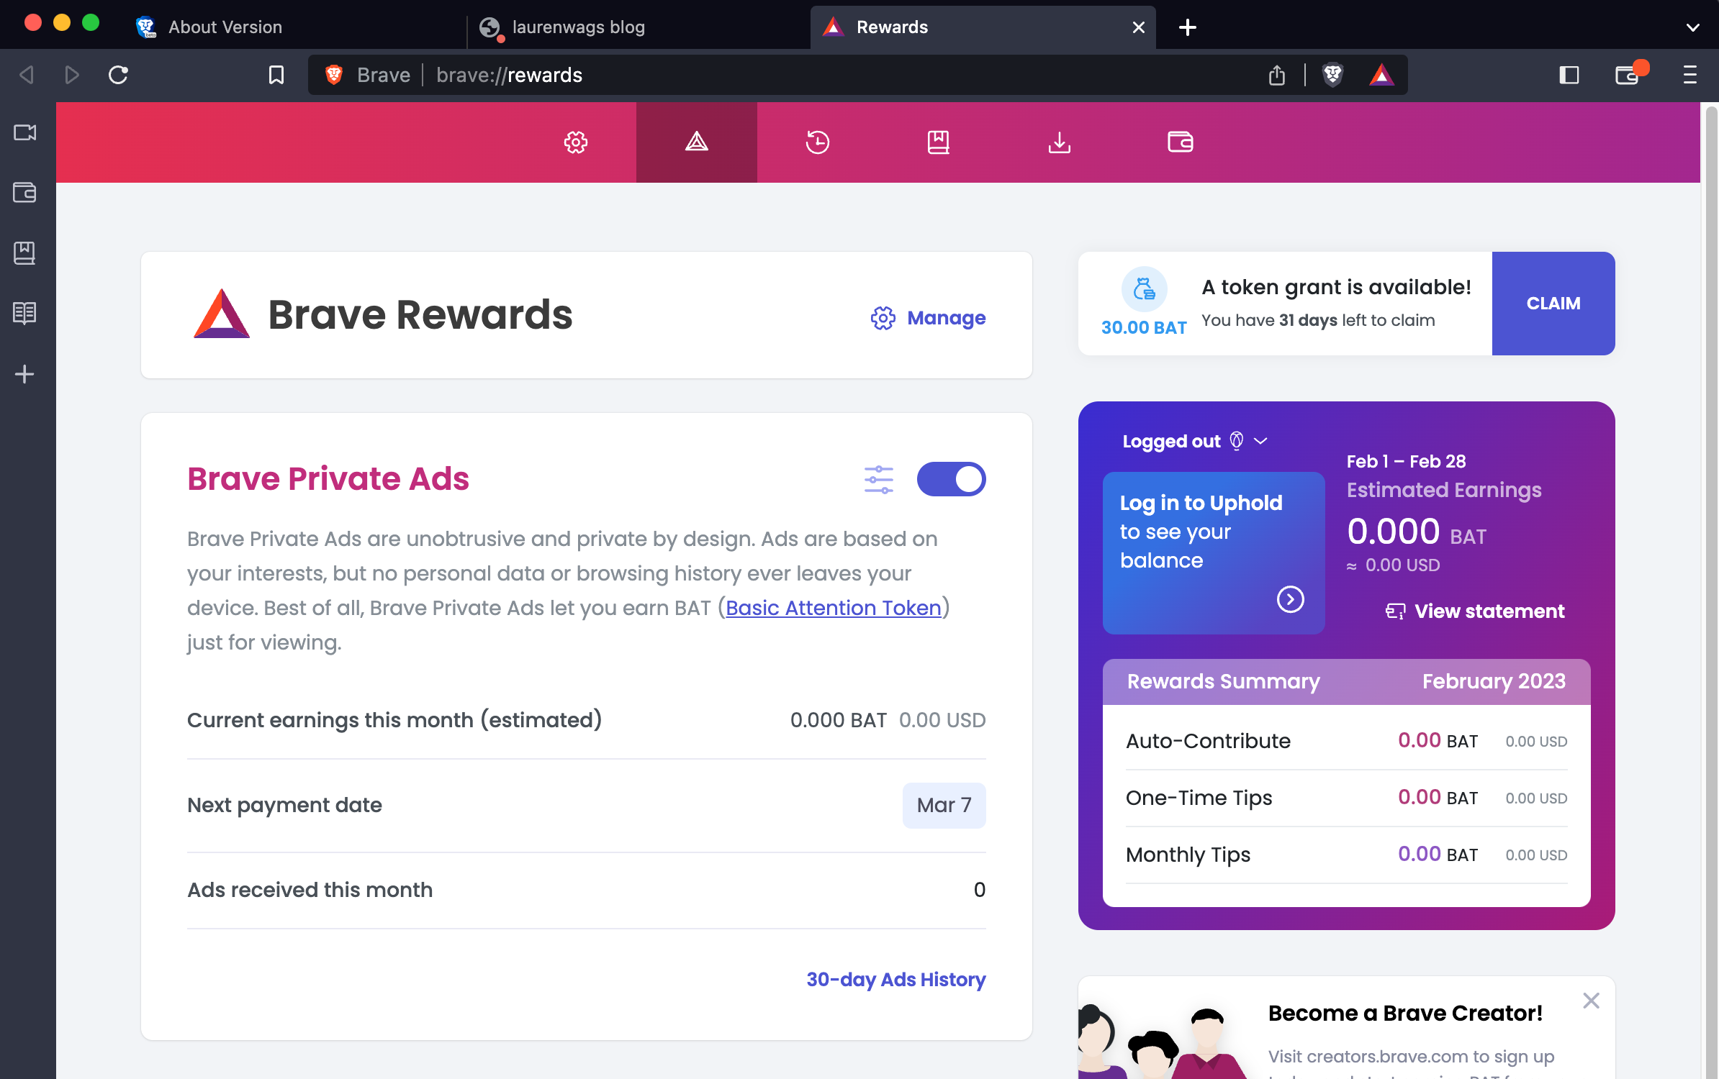The height and width of the screenshot is (1079, 1719).
Task: Bookmark this page using the bookmark icon
Action: (x=276, y=75)
